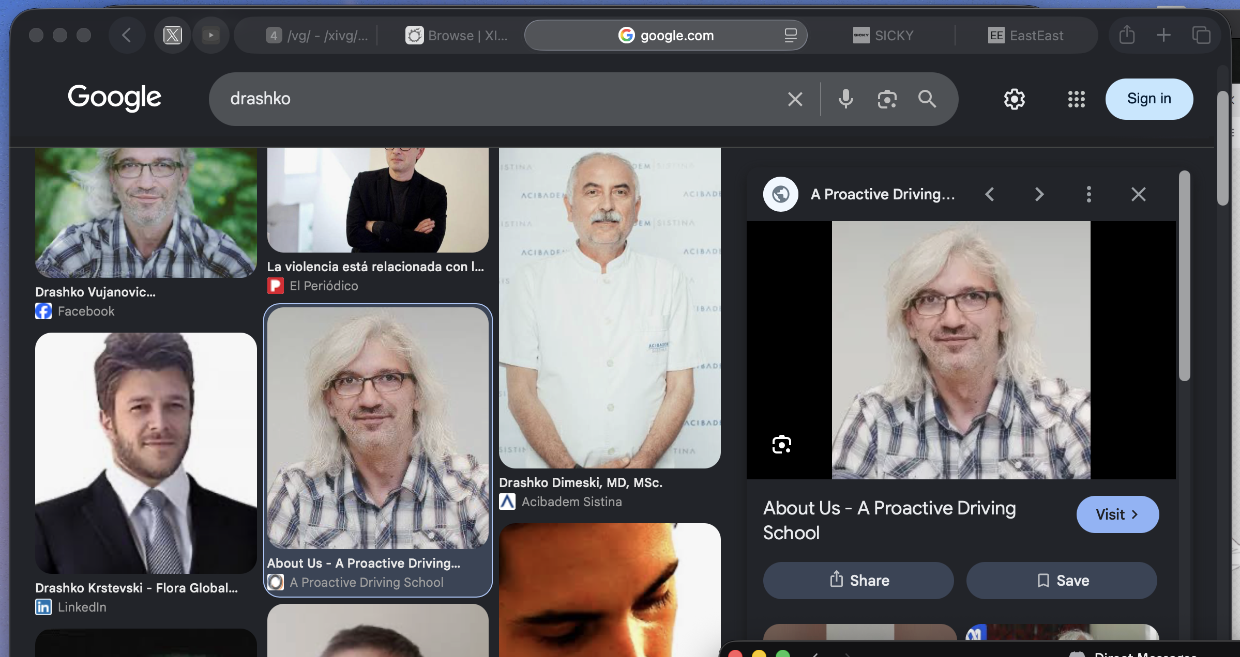This screenshot has height=657, width=1240.
Task: Click the google.com address bar
Action: pos(666,35)
